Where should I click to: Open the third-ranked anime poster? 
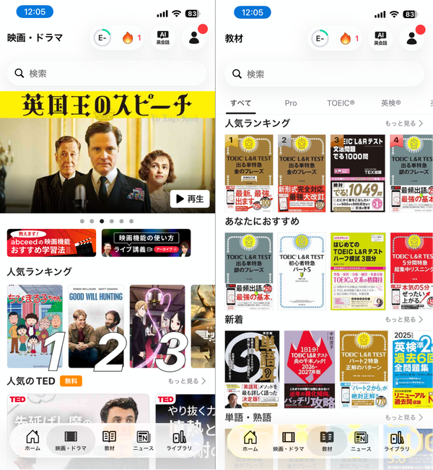(157, 326)
